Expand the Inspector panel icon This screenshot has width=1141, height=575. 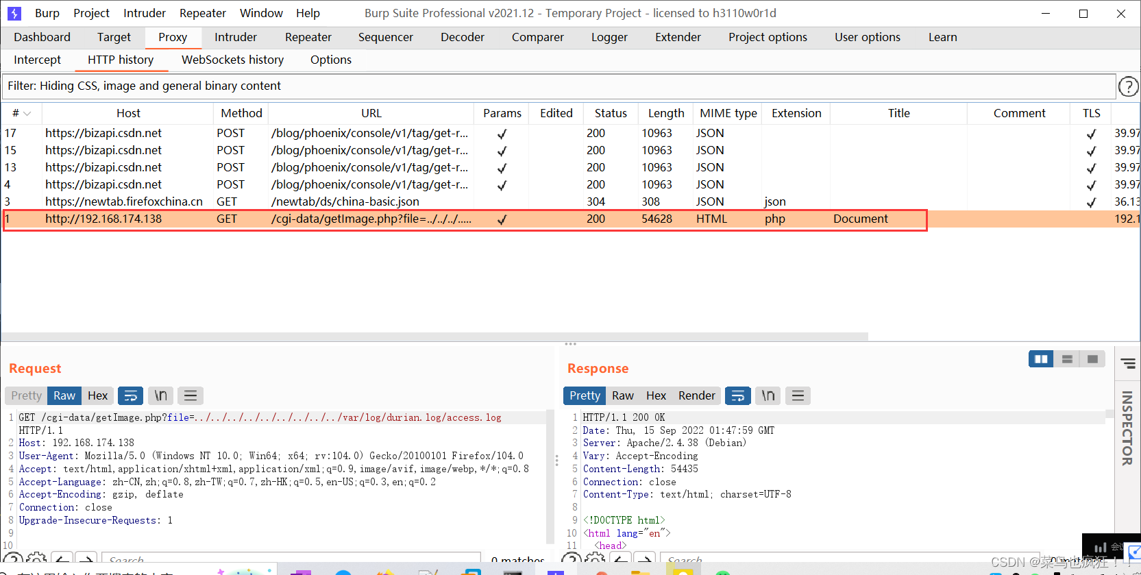click(x=1128, y=364)
